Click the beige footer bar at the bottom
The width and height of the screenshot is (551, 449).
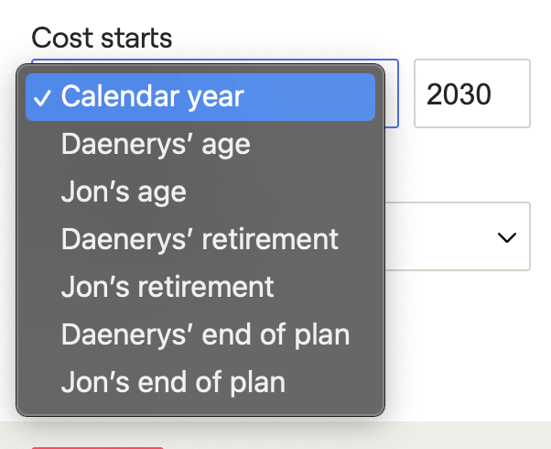(366, 436)
